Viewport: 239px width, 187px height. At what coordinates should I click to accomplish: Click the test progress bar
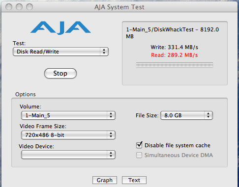175,65
